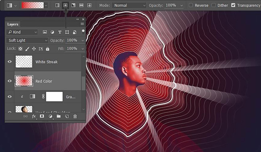
Task: Select the Diamond Gradient style icon
Action: point(89,5)
